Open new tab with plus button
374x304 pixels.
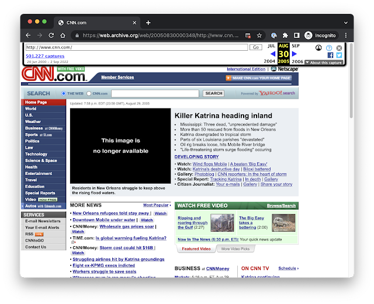click(x=148, y=23)
